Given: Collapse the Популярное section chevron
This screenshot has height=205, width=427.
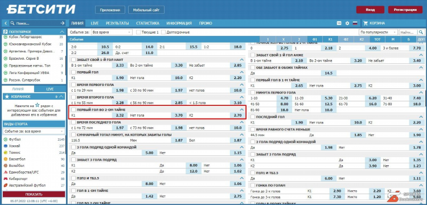Looking at the screenshot, I should tap(62, 32).
